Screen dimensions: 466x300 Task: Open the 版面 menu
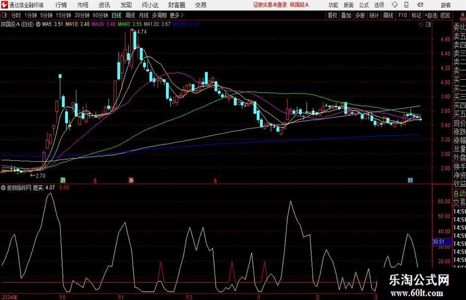[348, 5]
